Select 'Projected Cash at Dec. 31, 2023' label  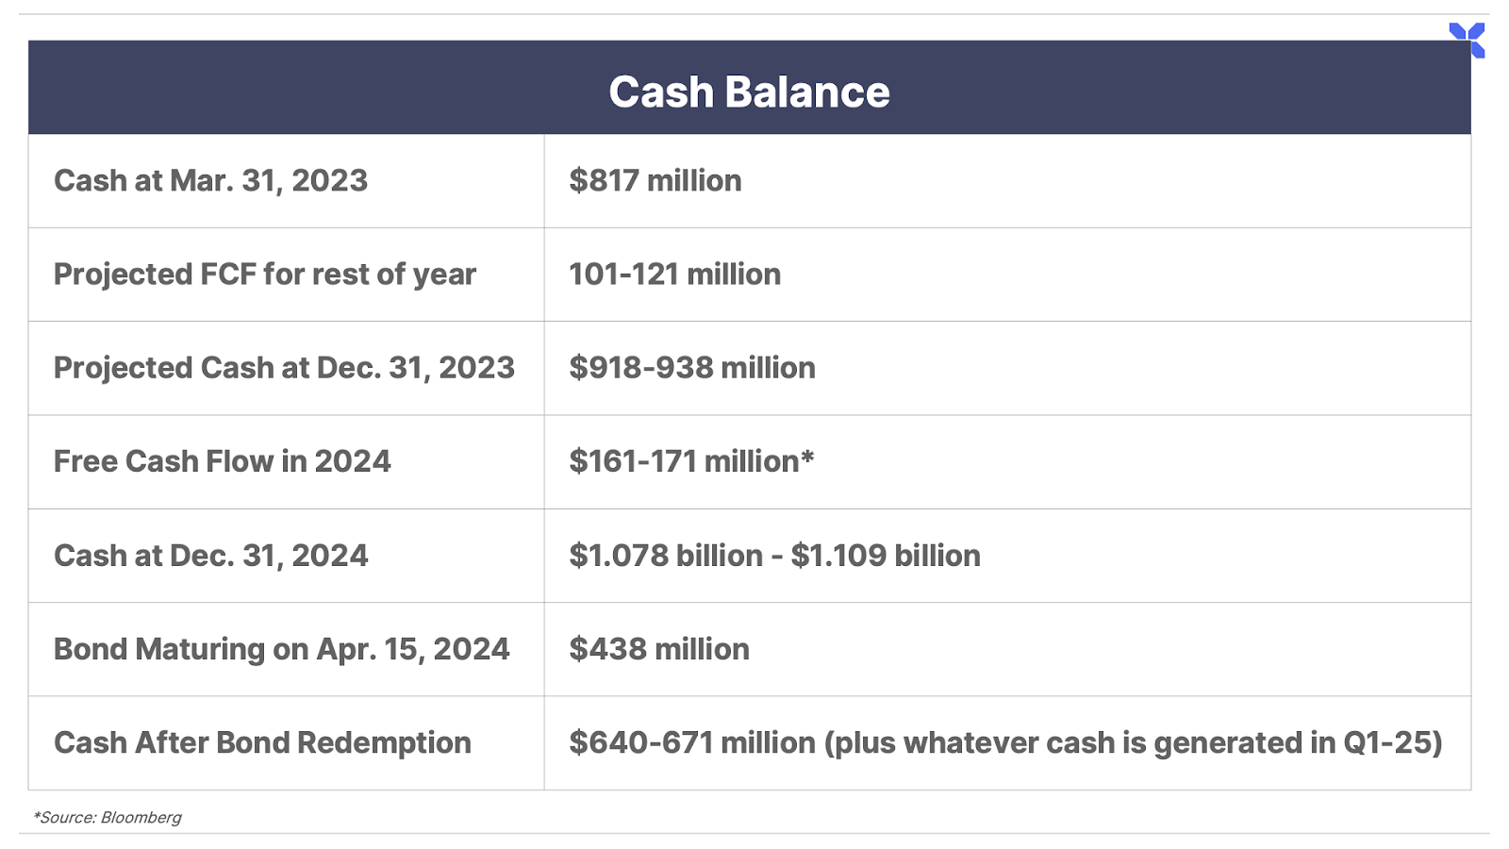(x=284, y=367)
